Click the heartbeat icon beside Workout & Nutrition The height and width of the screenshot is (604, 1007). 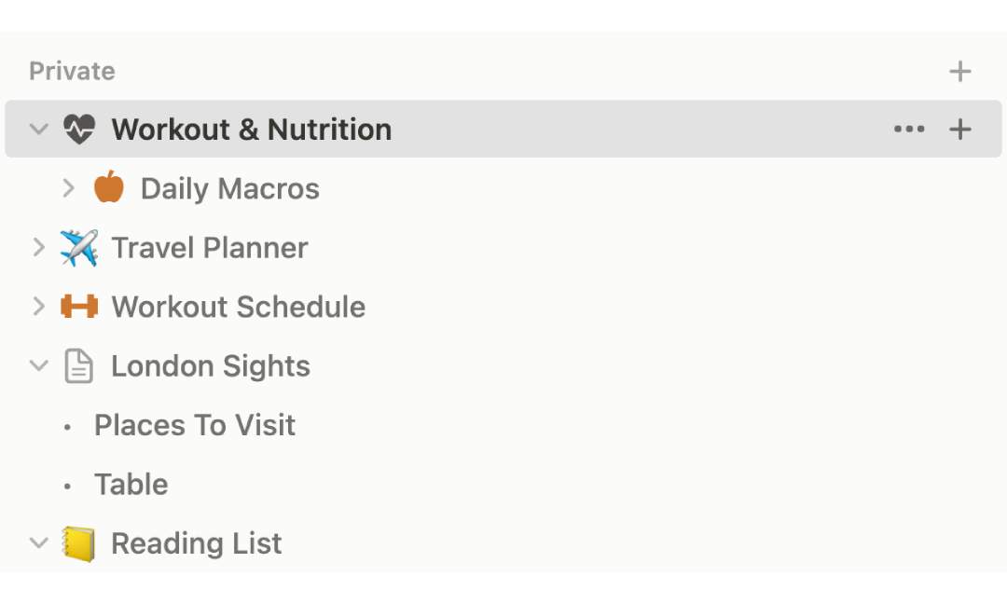tap(79, 129)
